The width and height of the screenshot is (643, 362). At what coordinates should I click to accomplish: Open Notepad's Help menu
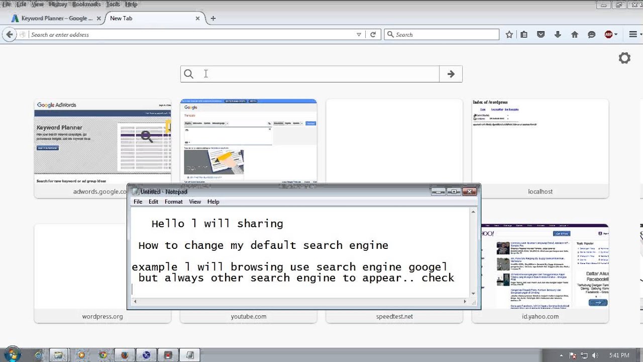(x=213, y=202)
